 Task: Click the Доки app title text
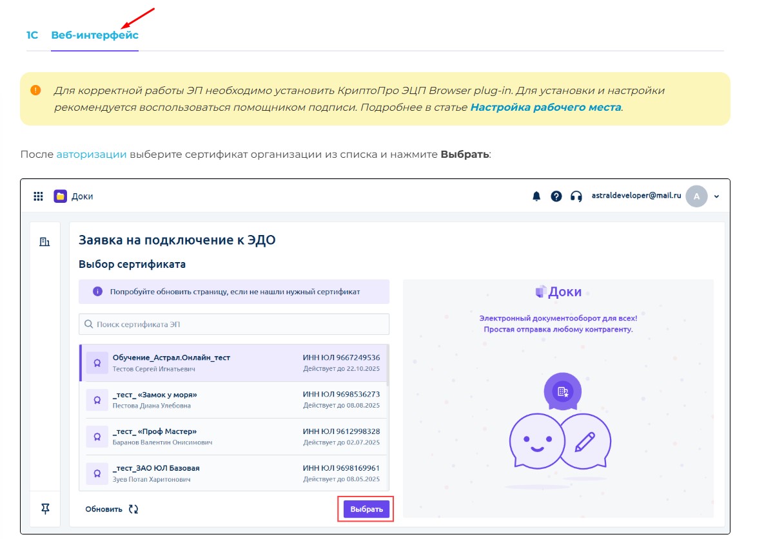[x=83, y=196]
